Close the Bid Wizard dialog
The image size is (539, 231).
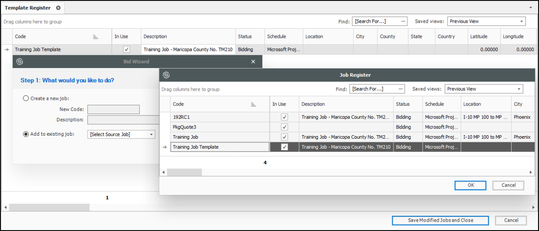(x=253, y=62)
